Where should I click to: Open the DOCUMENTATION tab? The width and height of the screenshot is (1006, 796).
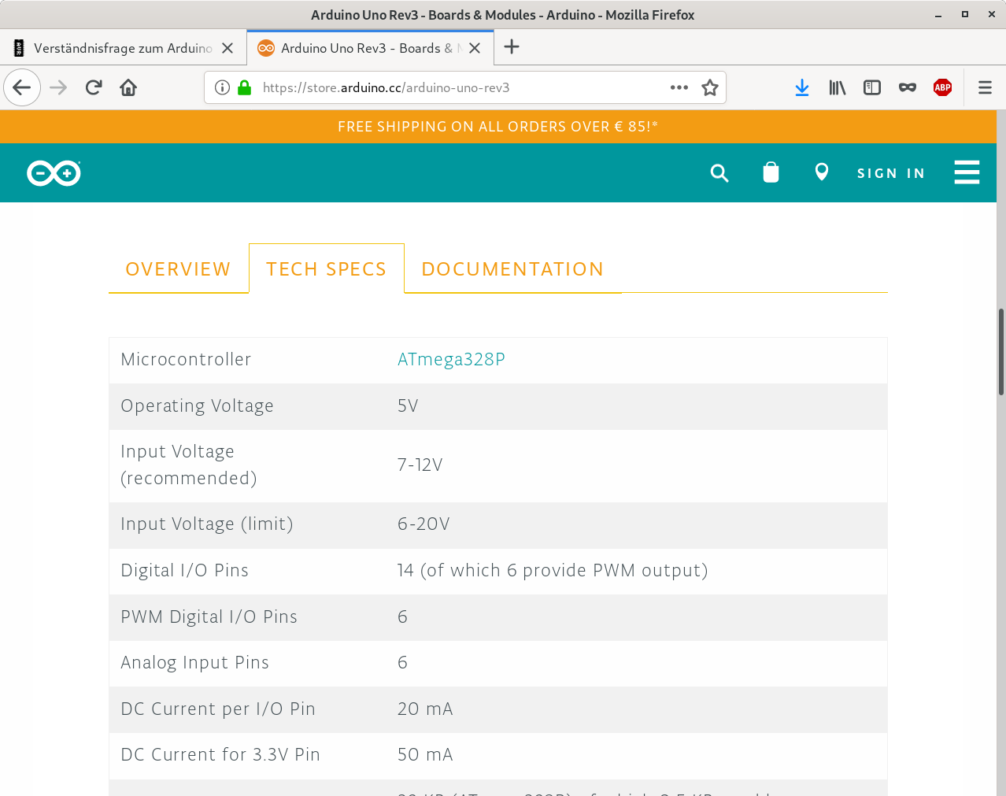pos(512,269)
